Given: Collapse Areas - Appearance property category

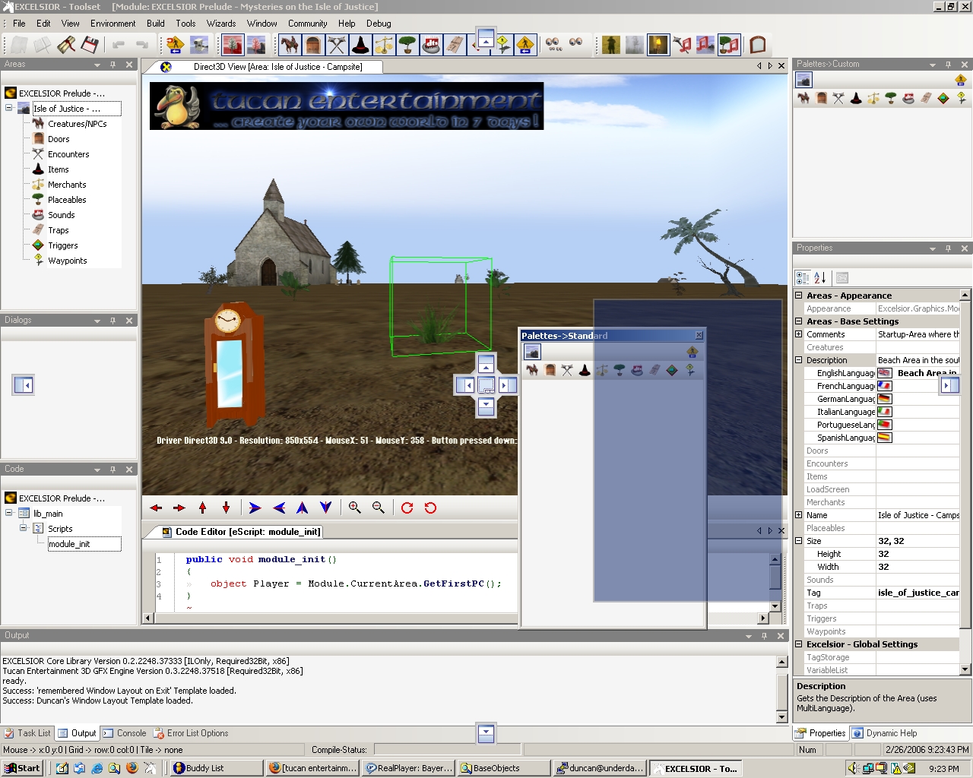Looking at the screenshot, I should [799, 296].
